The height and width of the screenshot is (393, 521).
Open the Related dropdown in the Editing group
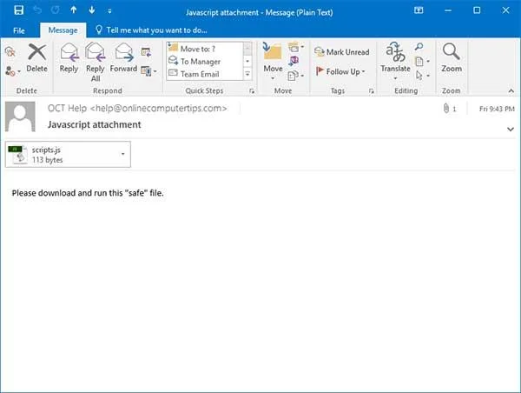point(422,61)
